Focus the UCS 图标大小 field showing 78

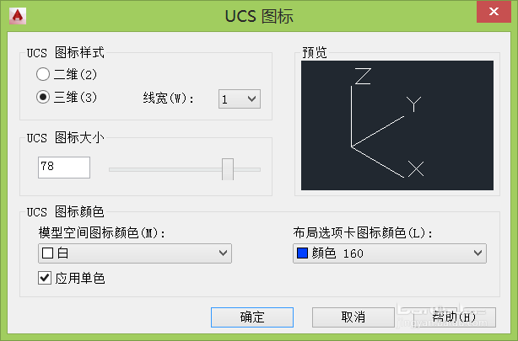click(64, 168)
